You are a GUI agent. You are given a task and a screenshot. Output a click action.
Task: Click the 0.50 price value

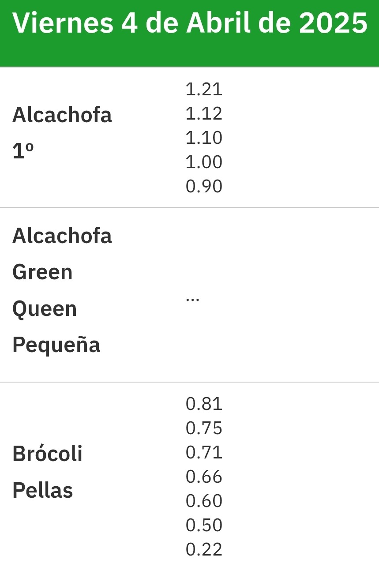pyautogui.click(x=204, y=525)
